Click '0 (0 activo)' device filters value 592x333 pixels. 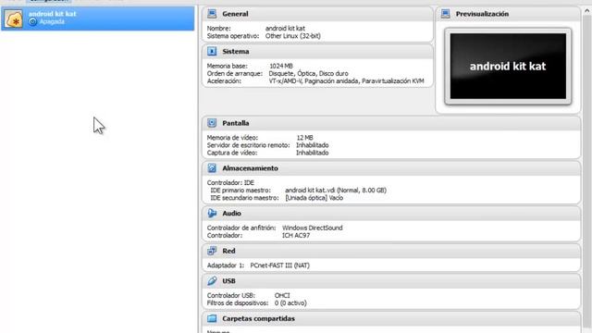click(290, 303)
